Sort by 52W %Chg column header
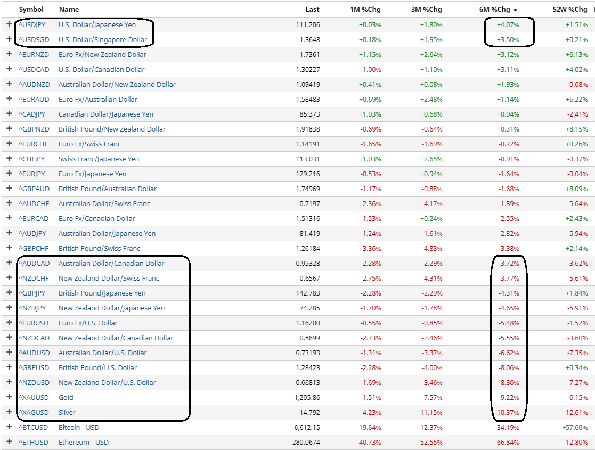 570,10
